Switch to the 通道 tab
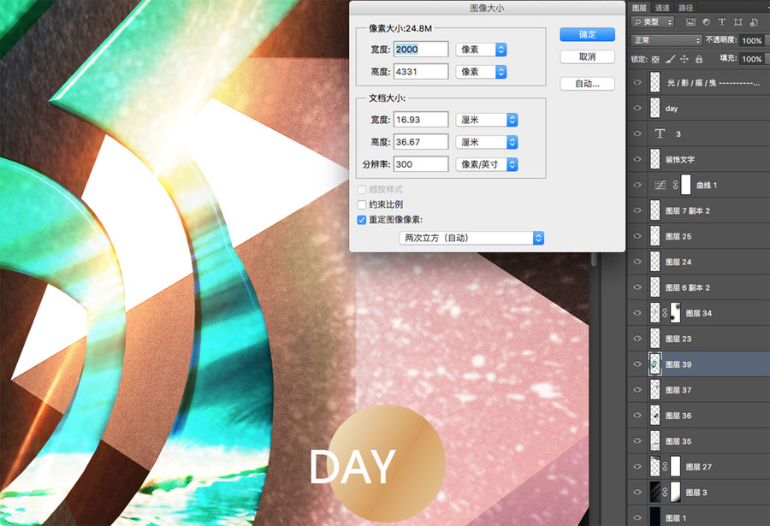 coord(662,8)
